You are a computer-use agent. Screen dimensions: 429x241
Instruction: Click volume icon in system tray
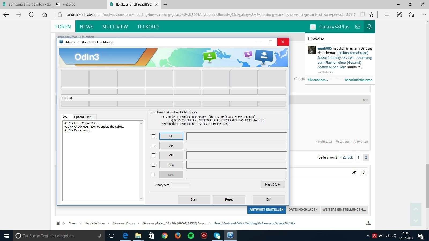point(394,236)
